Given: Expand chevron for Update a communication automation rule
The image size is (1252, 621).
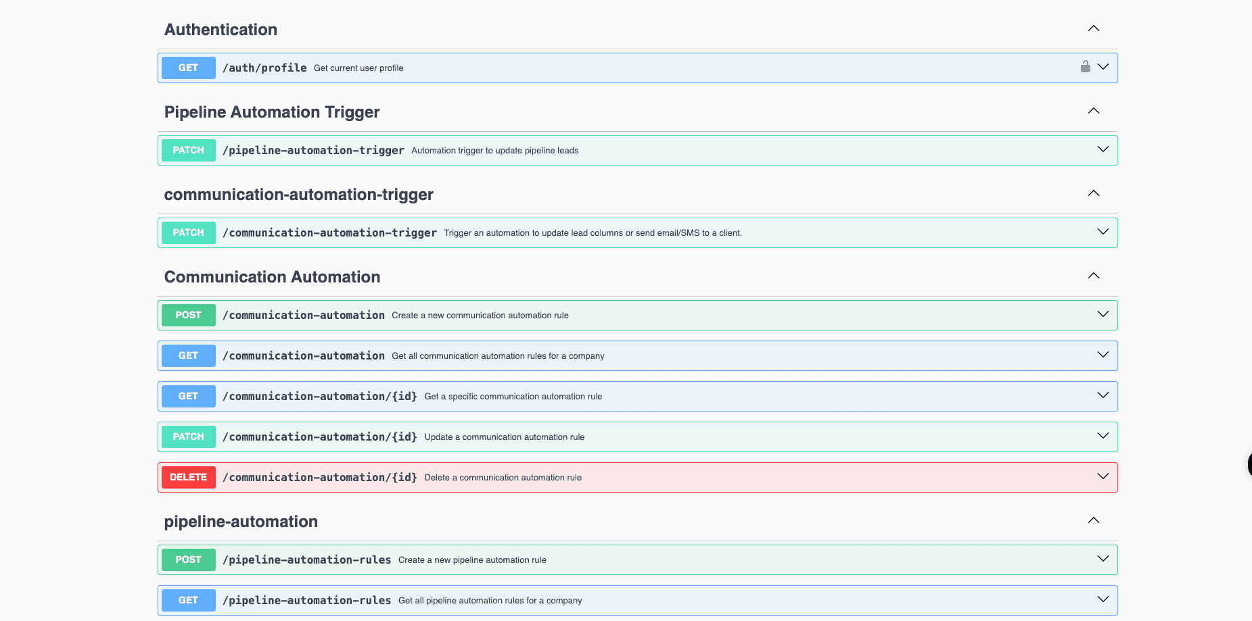Looking at the screenshot, I should point(1103,436).
